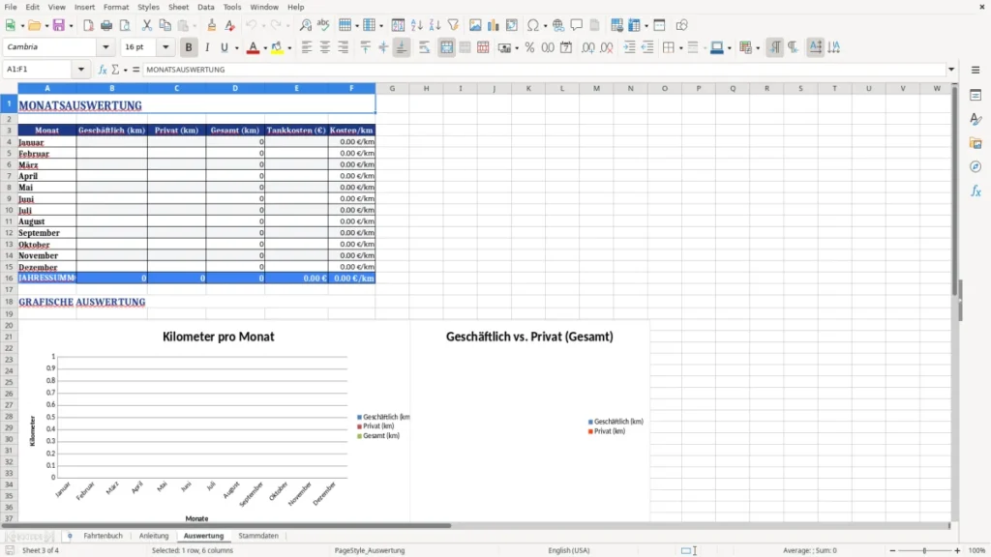Click the font color red A swatch
Viewport: 991px width, 557px height.
(x=253, y=47)
